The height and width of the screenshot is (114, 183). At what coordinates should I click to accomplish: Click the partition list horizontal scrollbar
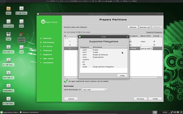(x=144, y=77)
